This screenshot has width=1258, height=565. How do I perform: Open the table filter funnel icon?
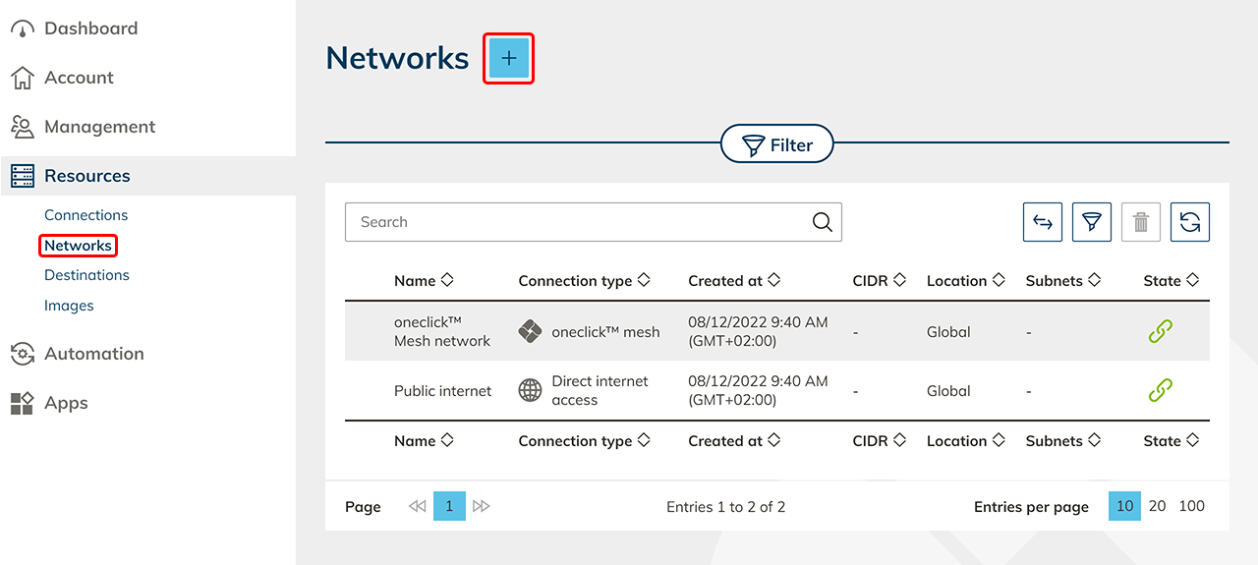coord(1091,222)
